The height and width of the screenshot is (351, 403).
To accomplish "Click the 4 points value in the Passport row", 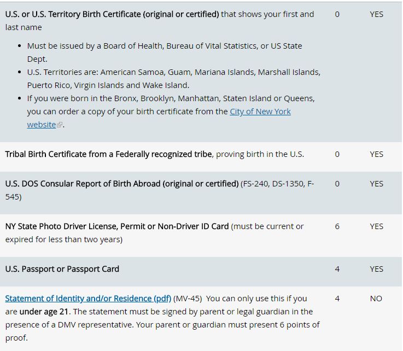I will point(337,269).
